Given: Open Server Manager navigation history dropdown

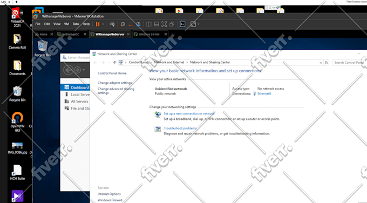Looking at the screenshot, I should [84, 70].
